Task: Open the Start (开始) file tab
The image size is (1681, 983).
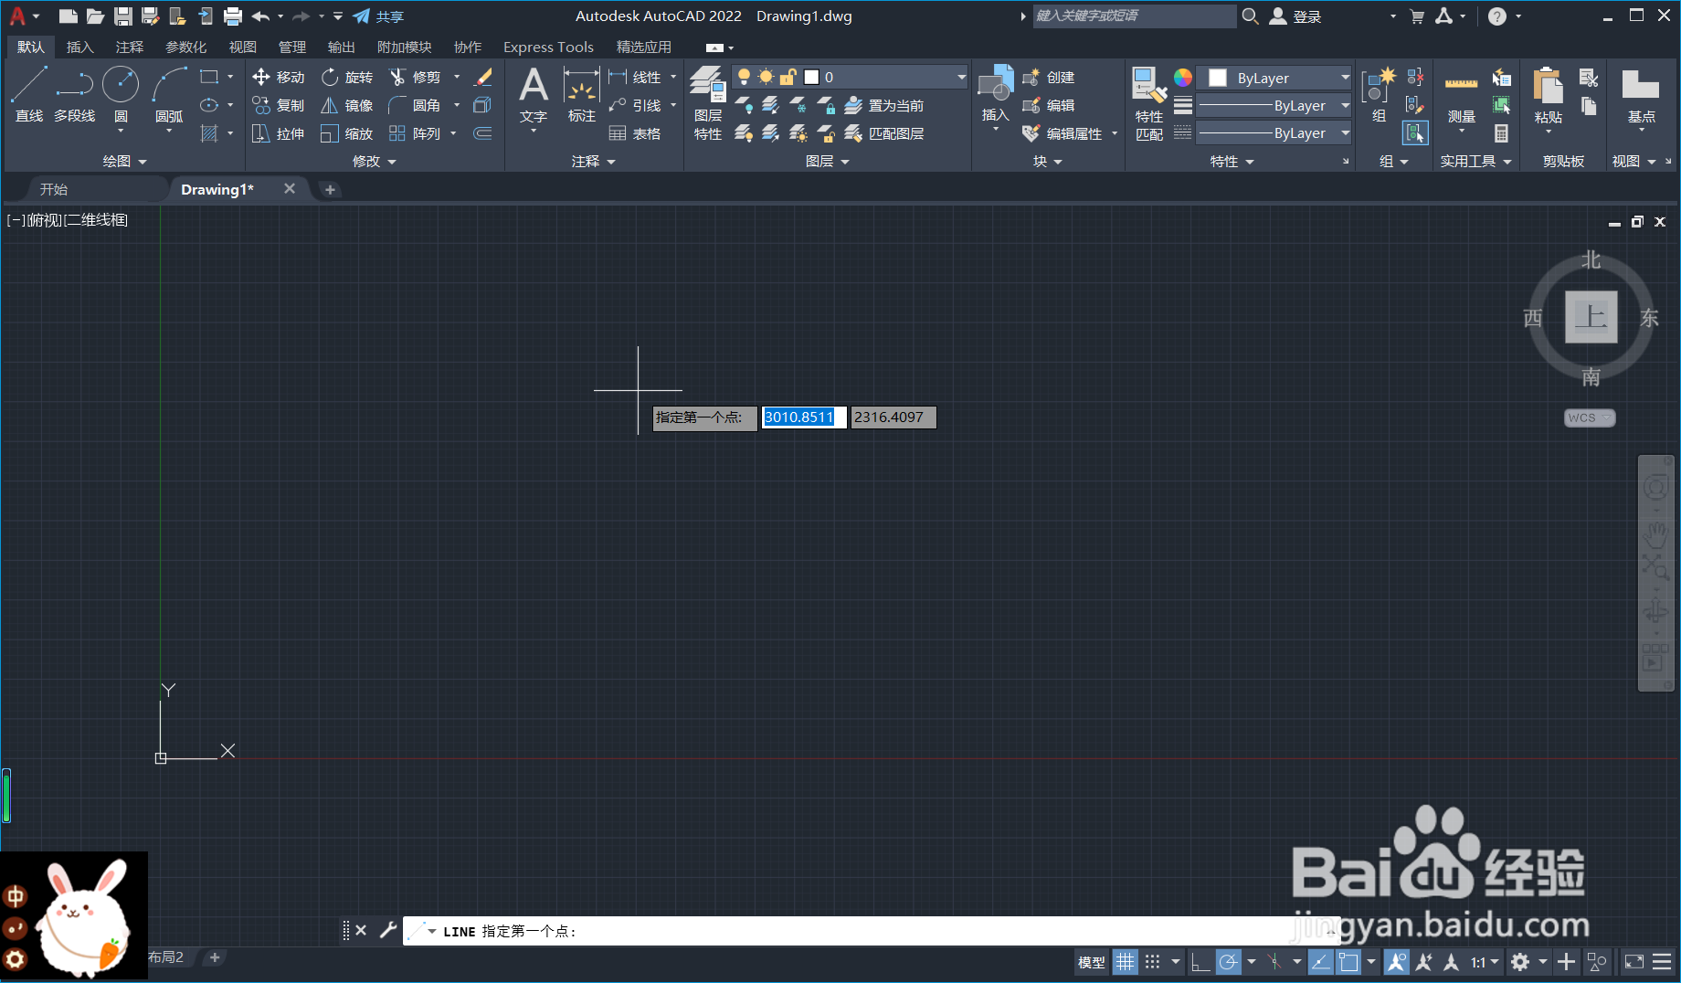Action: point(55,189)
